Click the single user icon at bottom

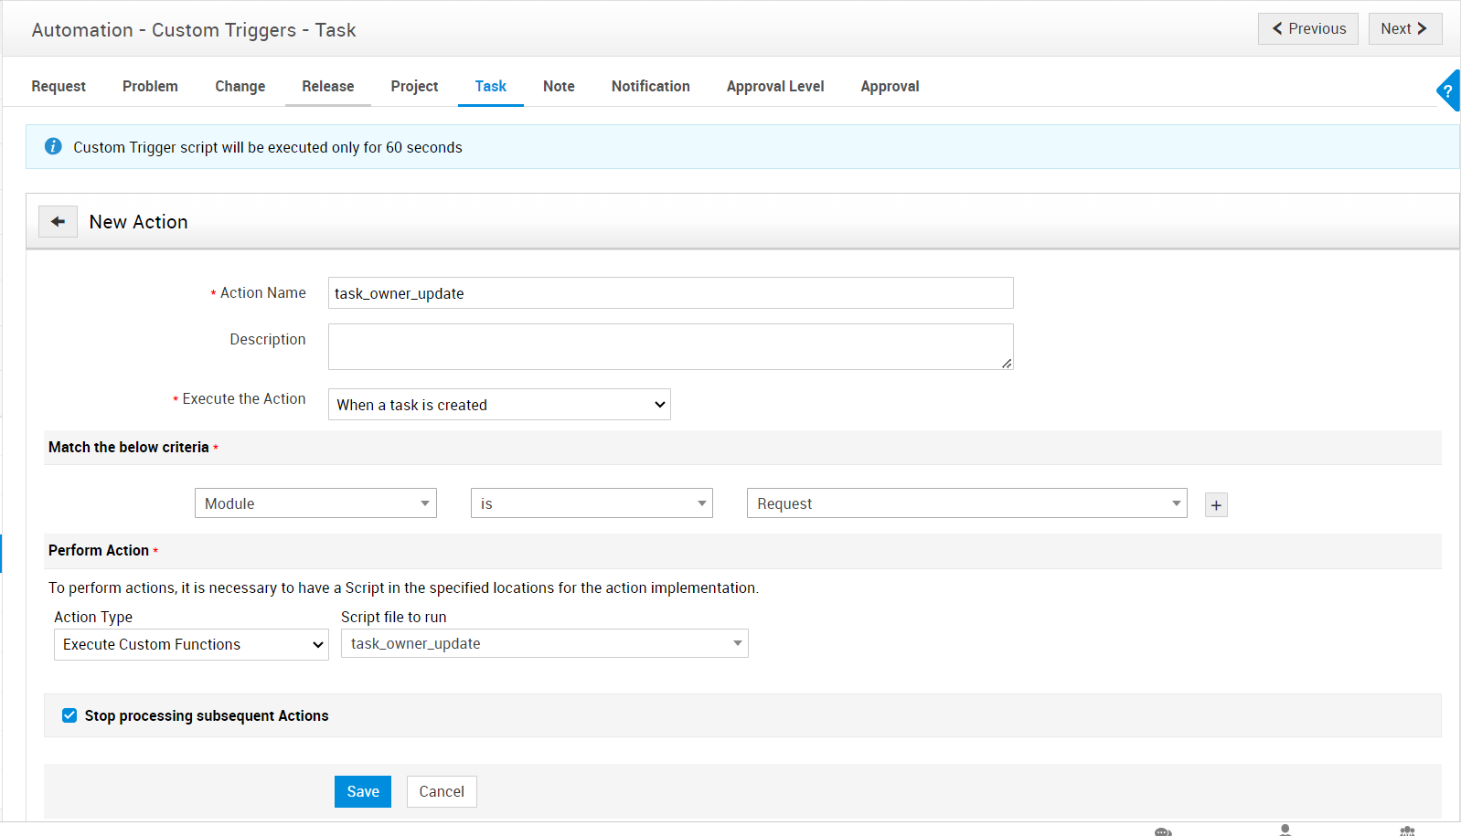tap(1285, 830)
